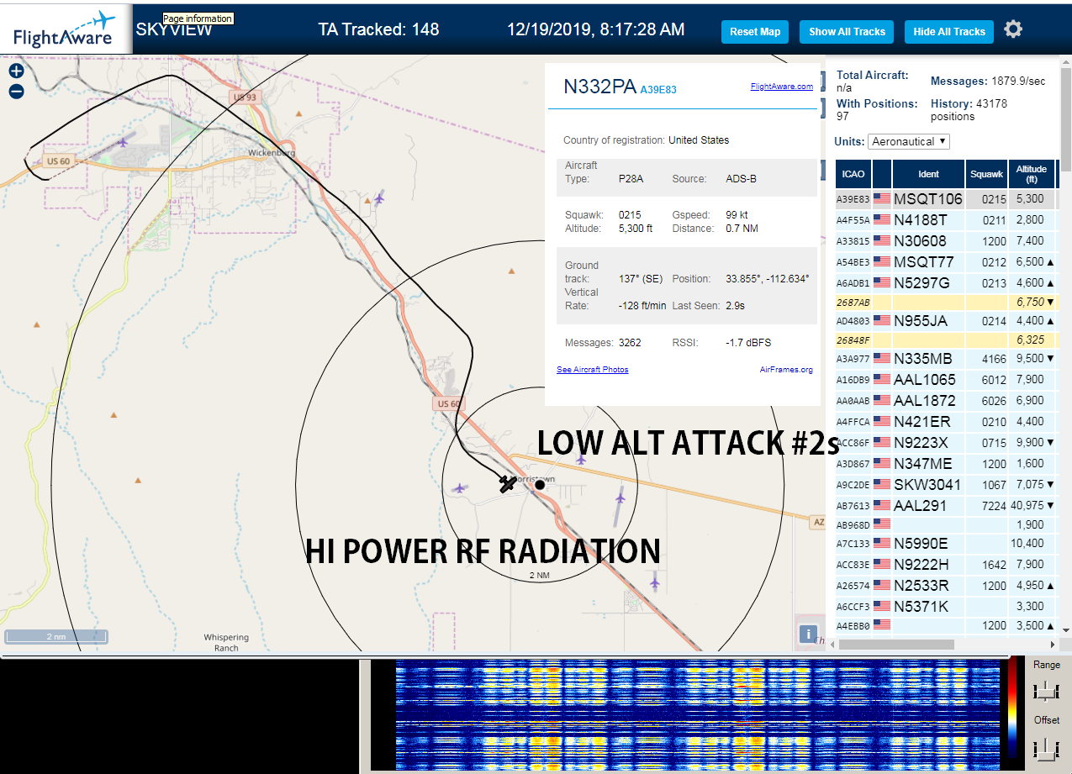Select the N9222H aircraft row

coord(946,564)
